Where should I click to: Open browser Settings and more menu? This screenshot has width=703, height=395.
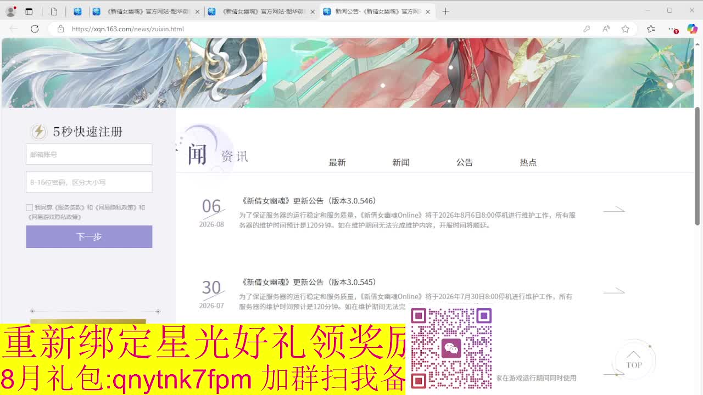point(672,29)
